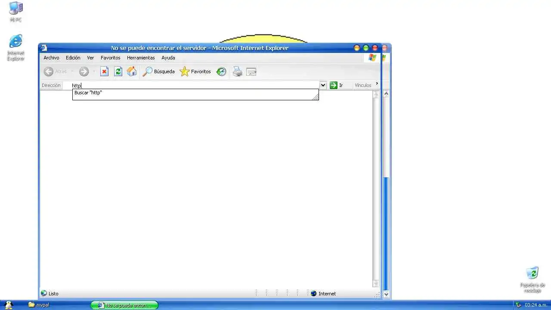The image size is (551, 310).
Task: Open the Forward button history dropdown arrow
Action: [94, 71]
